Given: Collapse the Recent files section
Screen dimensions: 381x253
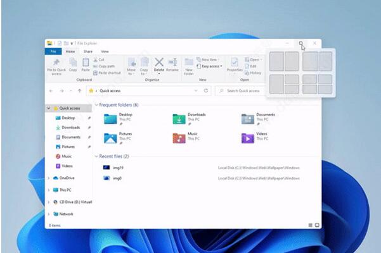Looking at the screenshot, I should click(x=96, y=157).
